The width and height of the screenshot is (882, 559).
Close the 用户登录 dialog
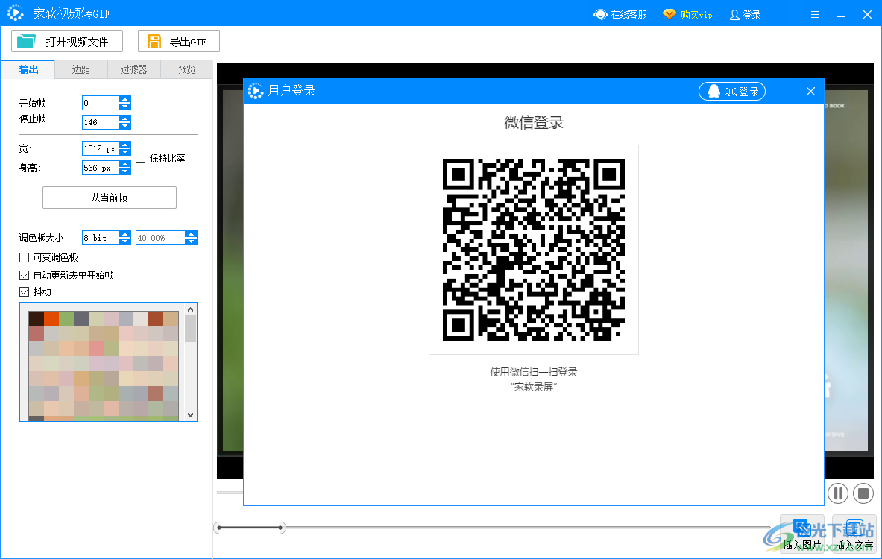click(810, 91)
